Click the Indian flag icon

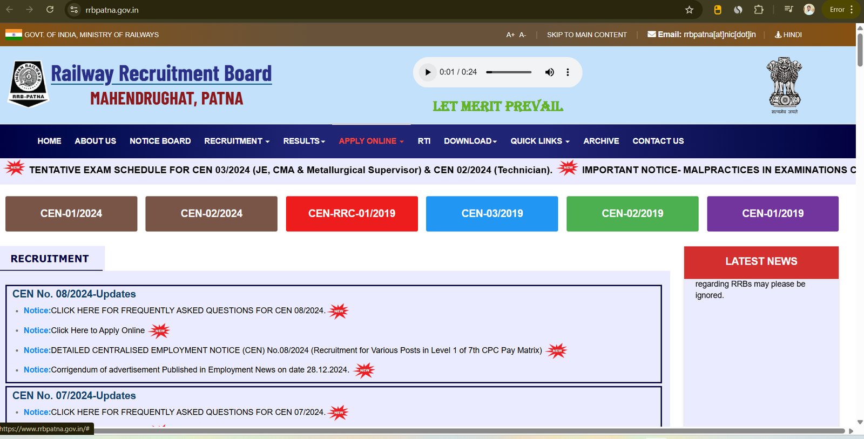13,35
